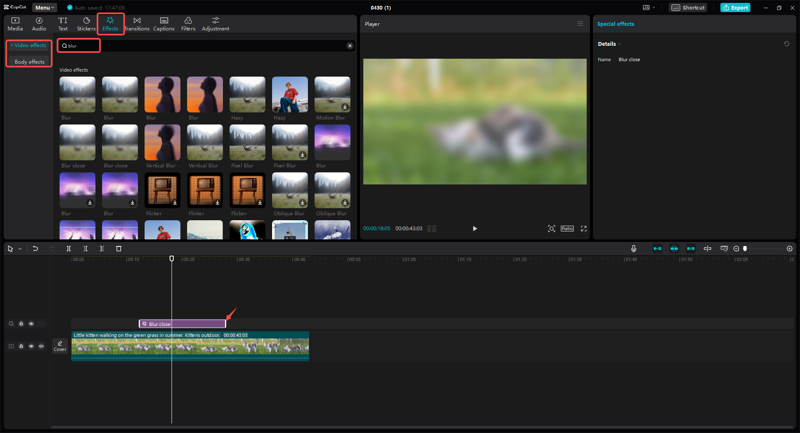
Task: Lock the effects track
Action: (x=21, y=324)
